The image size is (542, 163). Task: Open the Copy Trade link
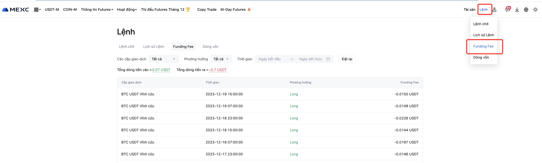click(207, 10)
